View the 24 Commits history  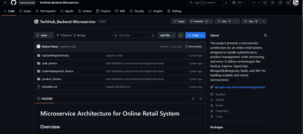[193, 47]
